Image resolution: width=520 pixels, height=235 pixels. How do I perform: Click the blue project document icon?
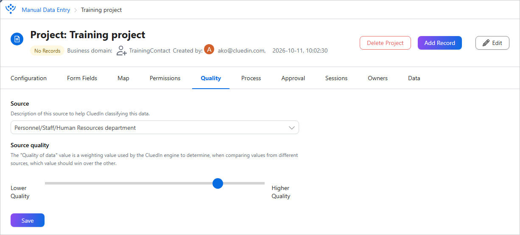(x=17, y=39)
